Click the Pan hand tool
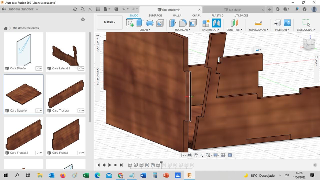Image resolution: width=320 pixels, height=180 pixels. (x=195, y=155)
